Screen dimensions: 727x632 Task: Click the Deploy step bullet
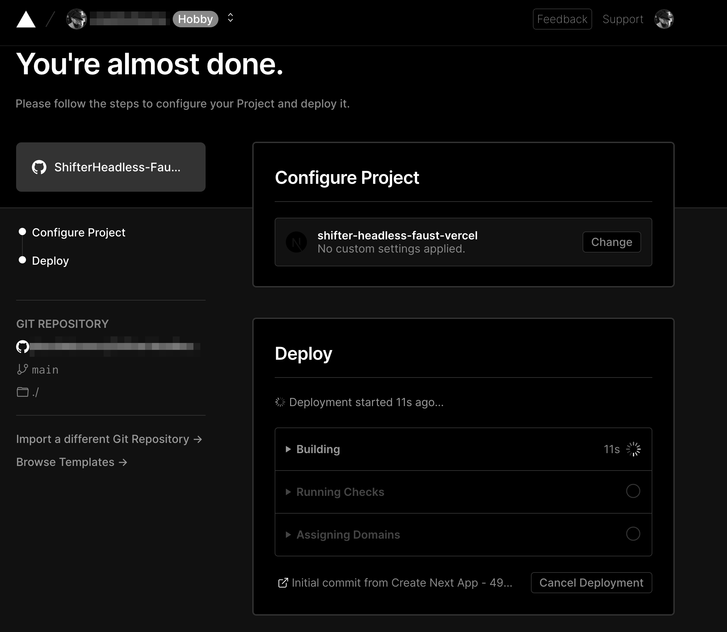click(x=22, y=260)
